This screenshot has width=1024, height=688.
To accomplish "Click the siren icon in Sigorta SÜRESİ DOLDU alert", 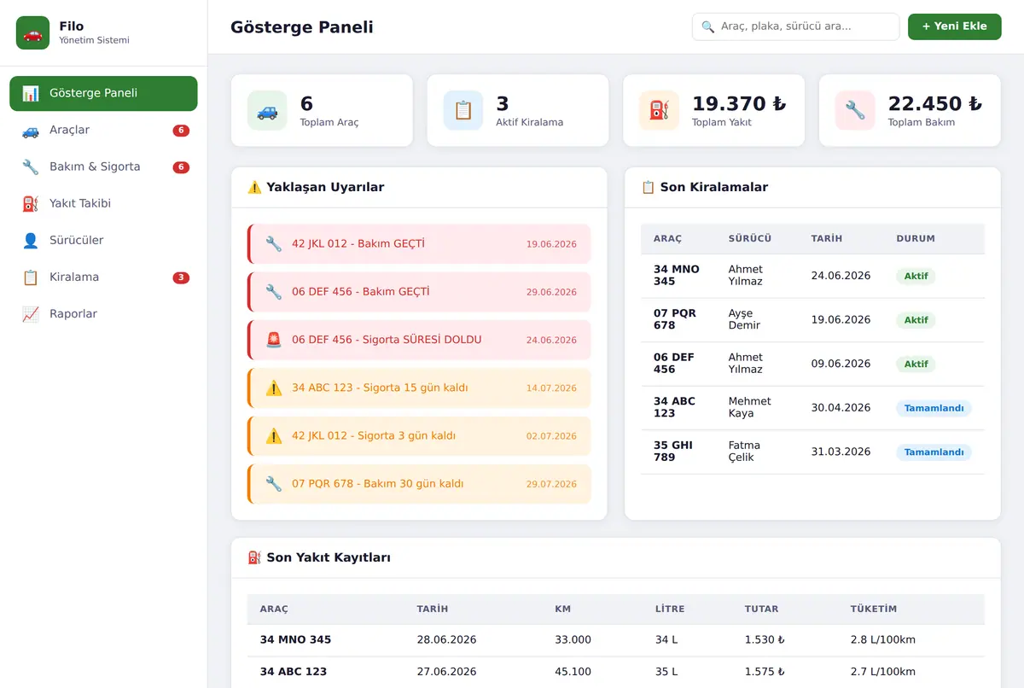I will click(x=274, y=340).
